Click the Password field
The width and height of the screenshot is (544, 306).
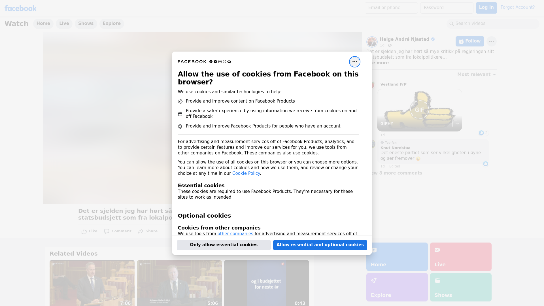click(447, 8)
